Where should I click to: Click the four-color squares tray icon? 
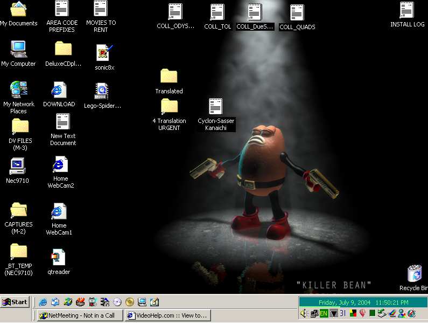tap(353, 313)
